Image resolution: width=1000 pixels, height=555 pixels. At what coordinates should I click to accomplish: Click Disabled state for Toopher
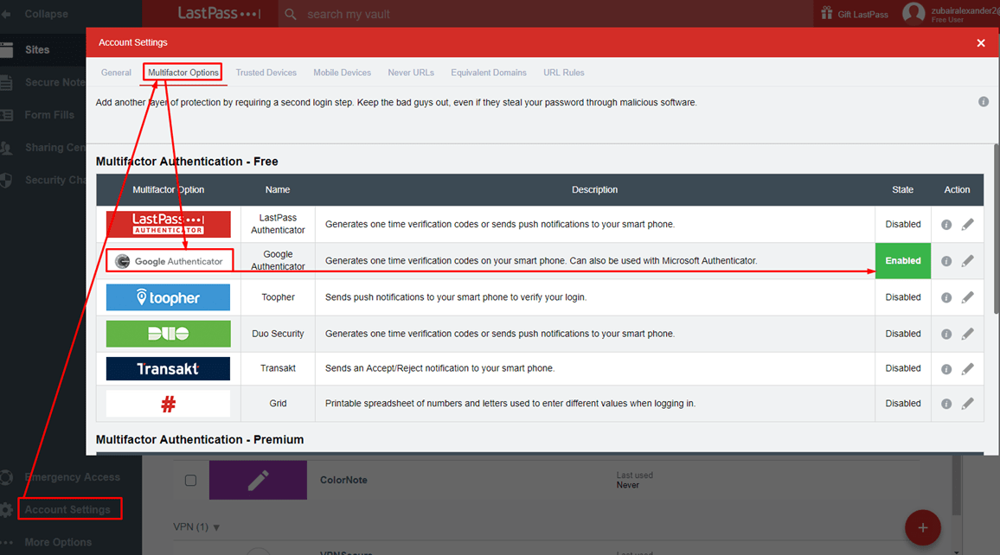[x=902, y=297]
